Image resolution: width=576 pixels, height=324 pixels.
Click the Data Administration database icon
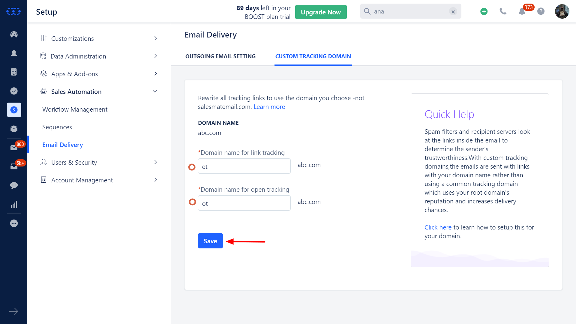(43, 56)
